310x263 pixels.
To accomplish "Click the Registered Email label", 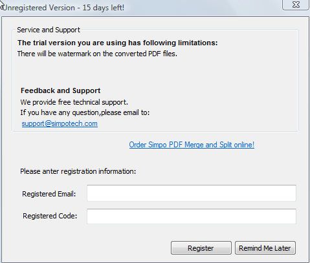I will pos(49,194).
